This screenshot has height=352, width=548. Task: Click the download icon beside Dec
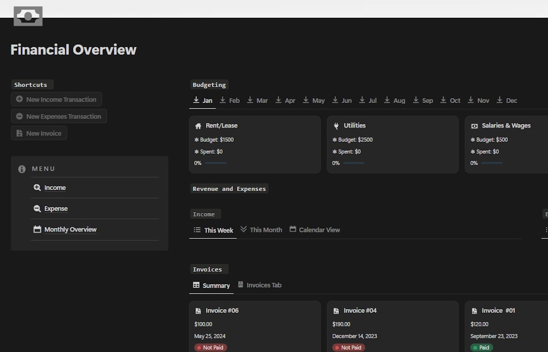coord(500,100)
